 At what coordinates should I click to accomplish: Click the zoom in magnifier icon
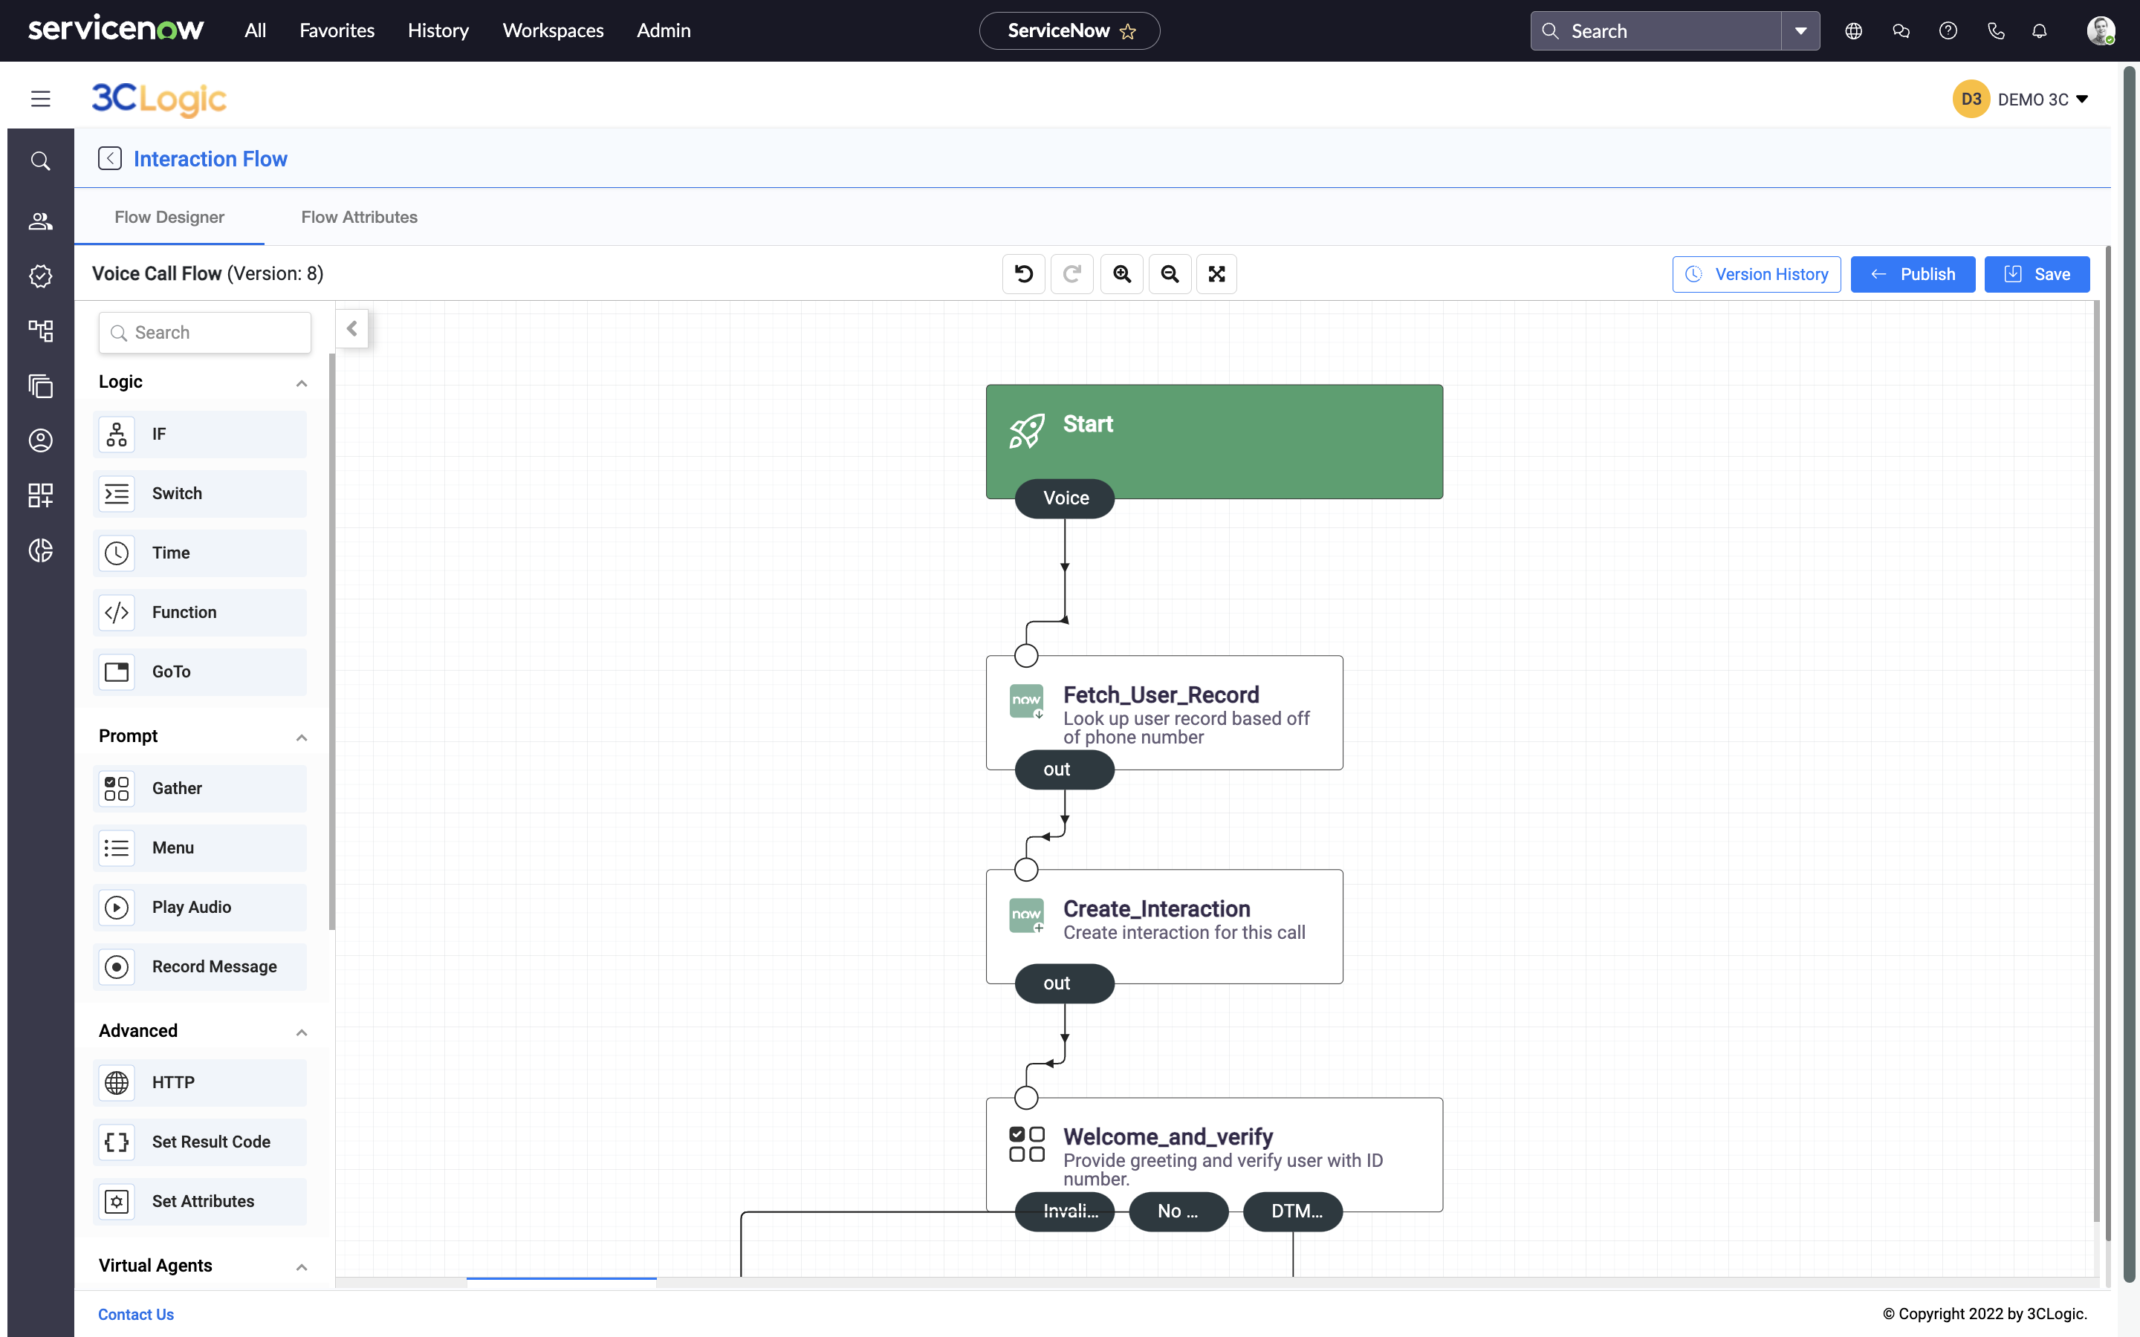click(x=1121, y=274)
